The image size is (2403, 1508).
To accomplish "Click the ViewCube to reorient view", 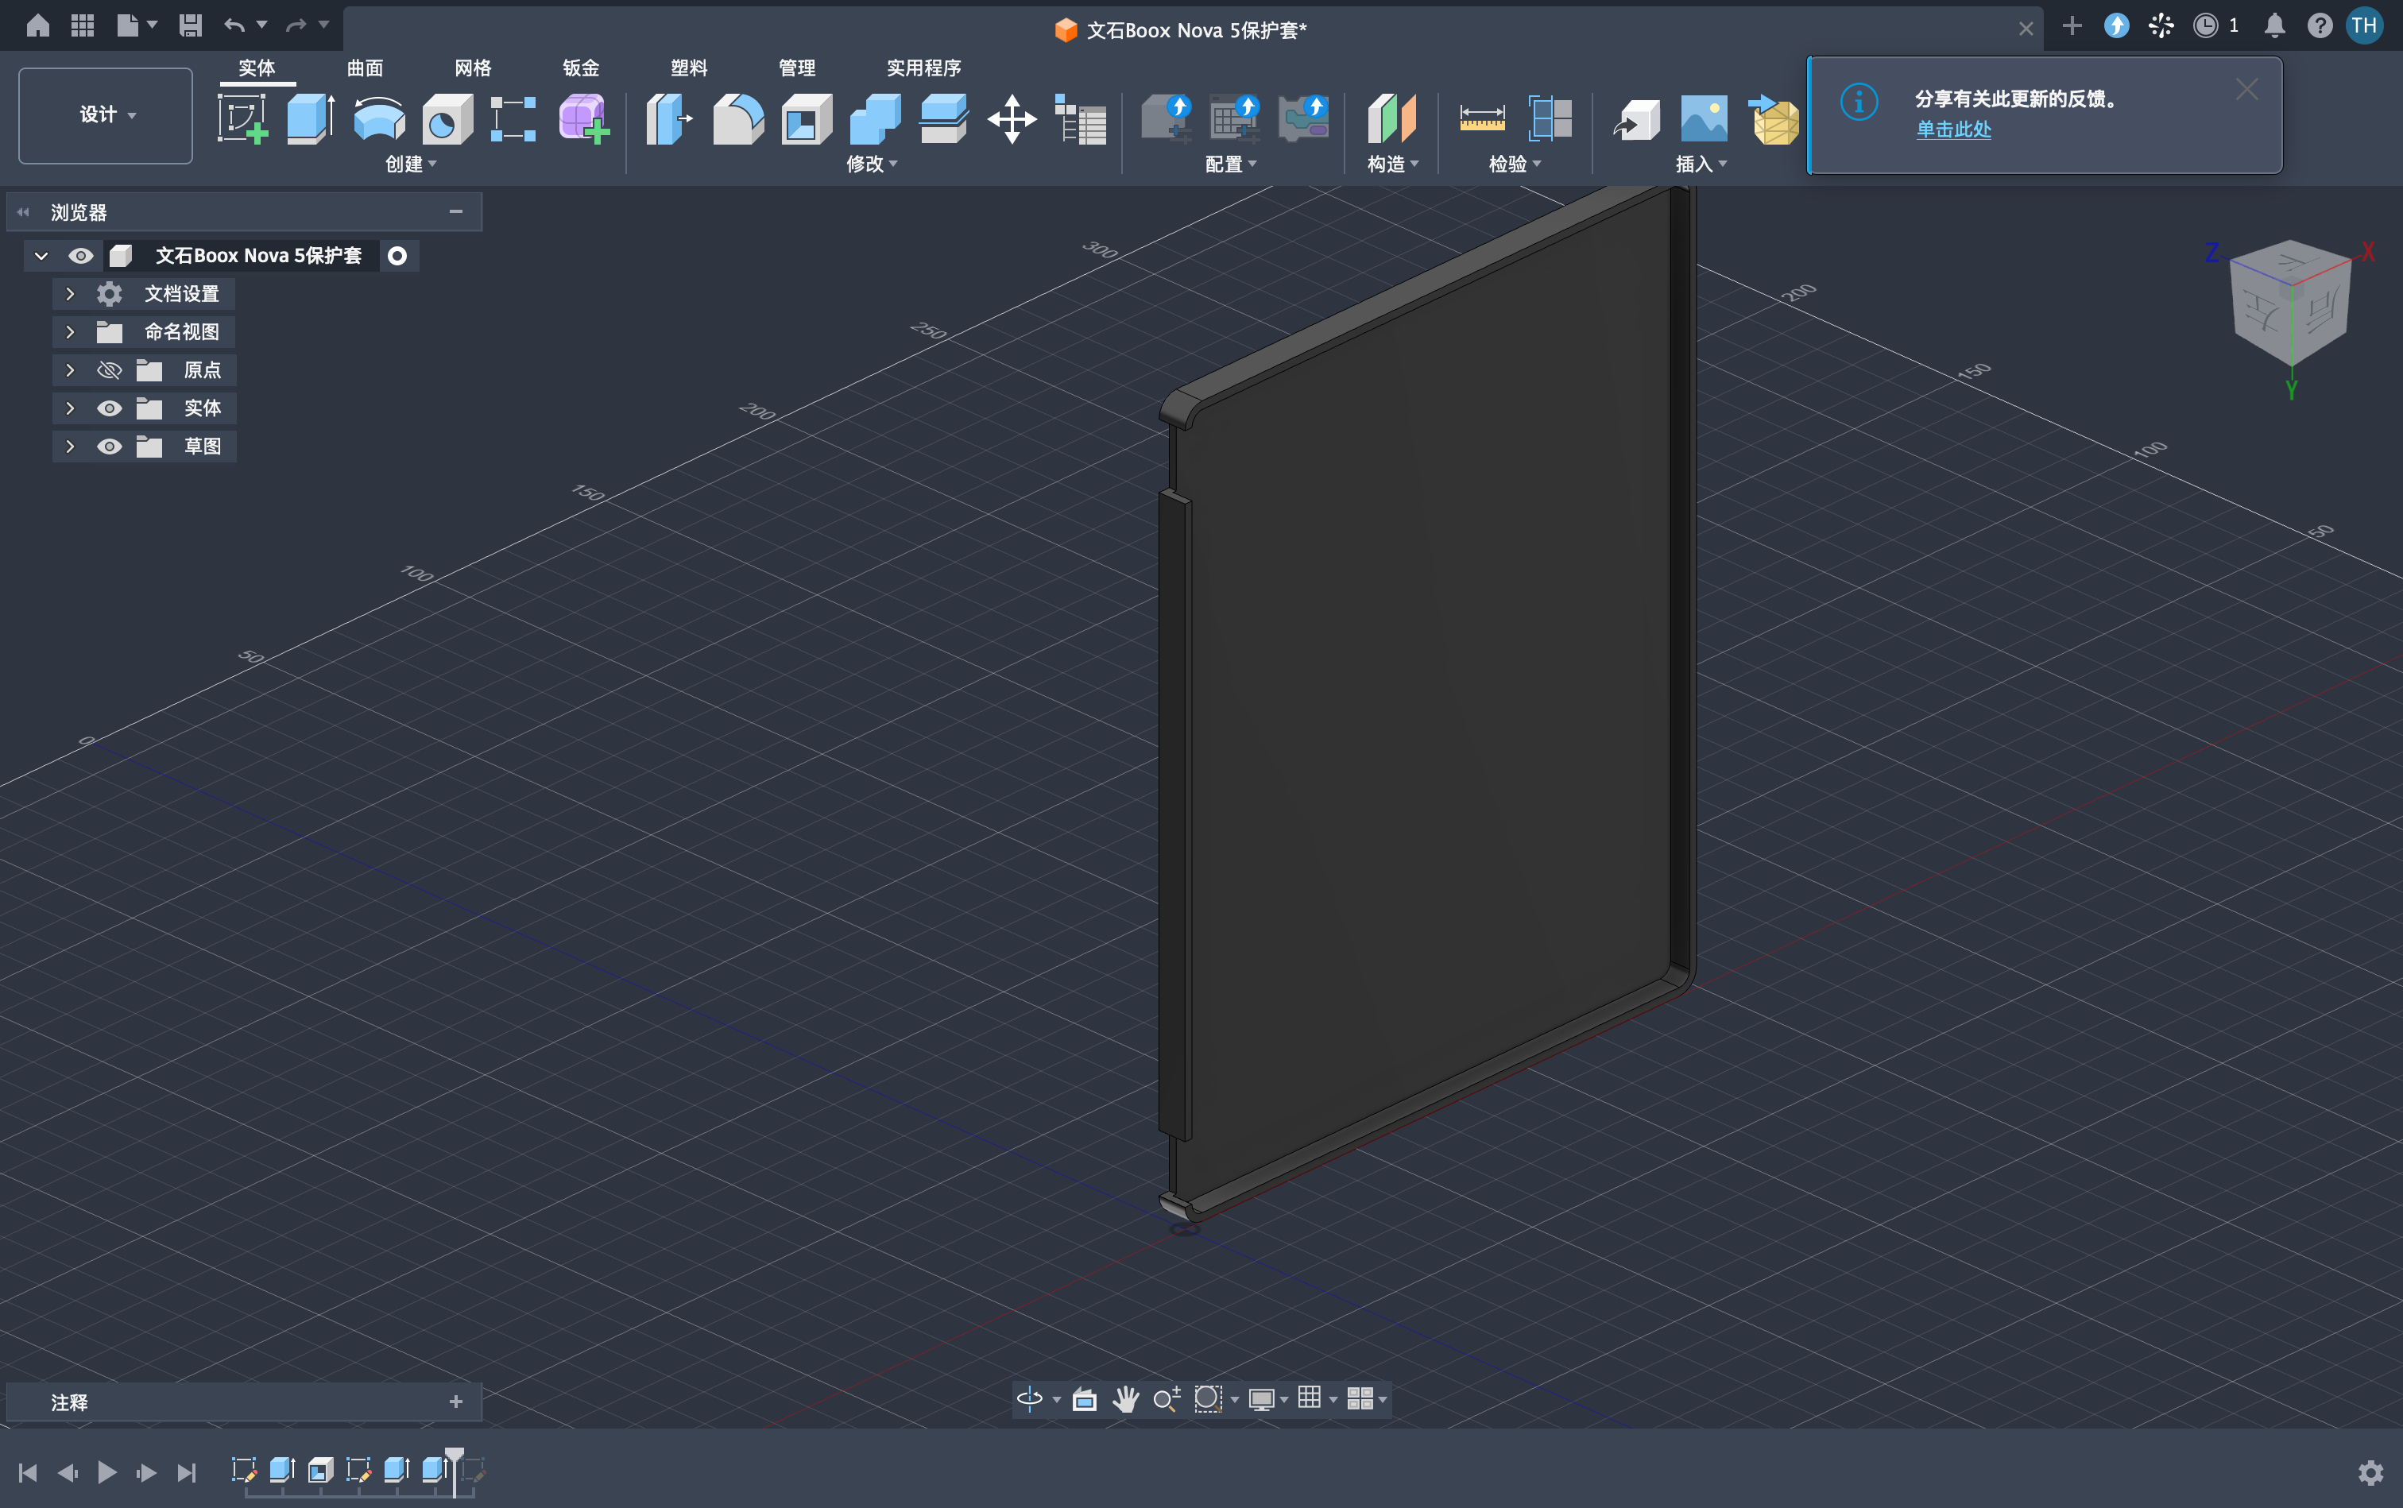I will (x=2290, y=304).
